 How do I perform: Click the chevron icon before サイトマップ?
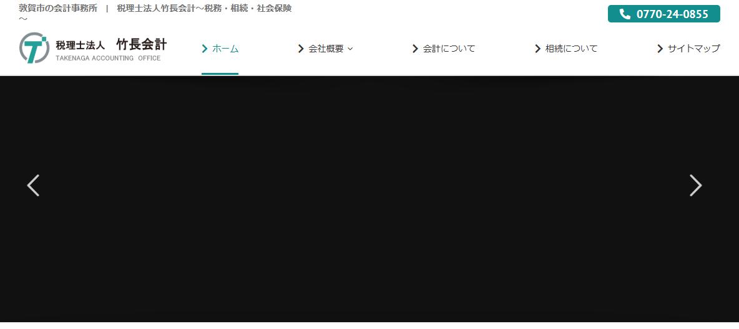pos(660,49)
